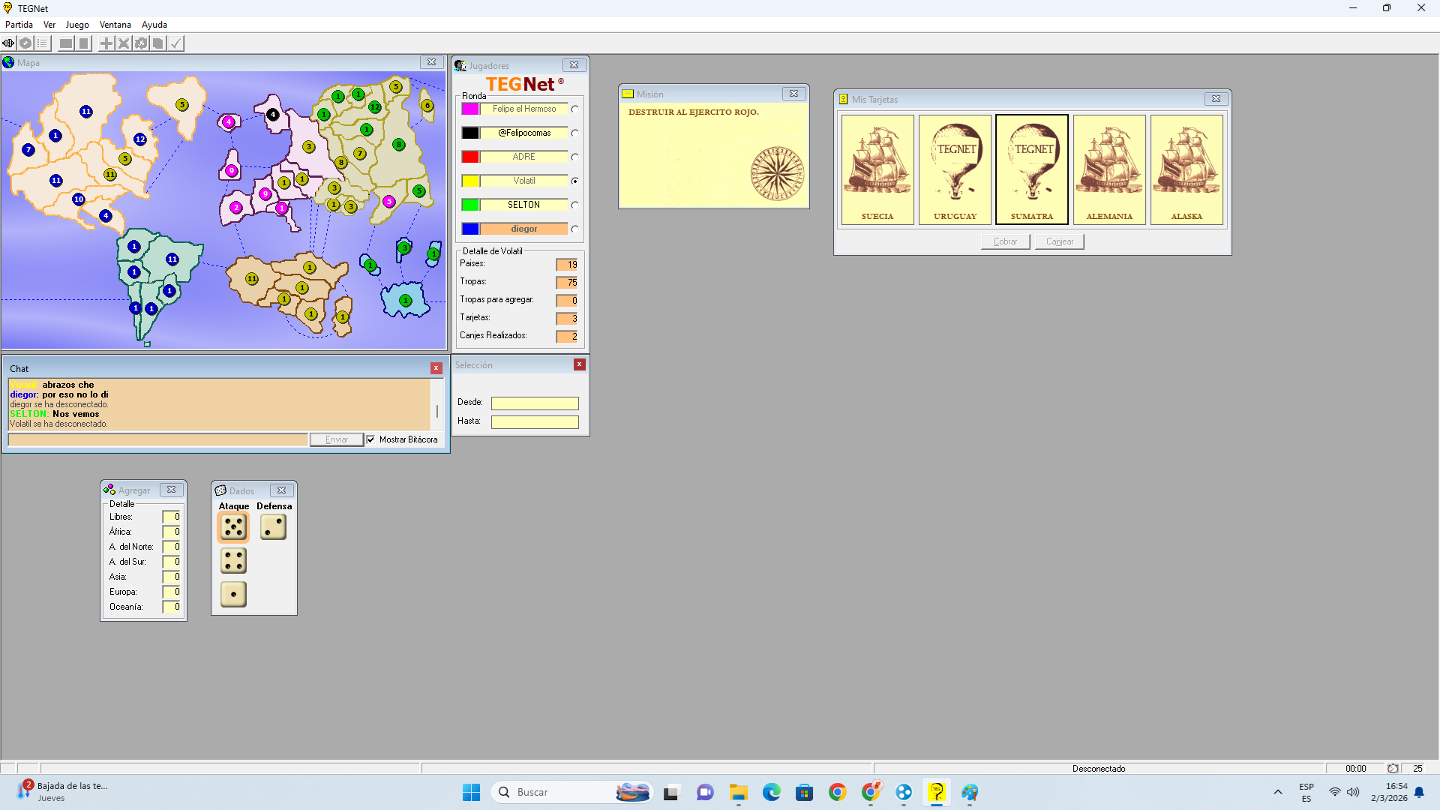Click the top attack die showing five
The height and width of the screenshot is (810, 1440).
tap(233, 527)
